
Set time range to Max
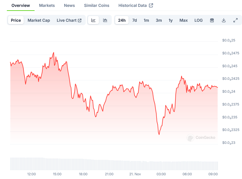[x=183, y=20]
